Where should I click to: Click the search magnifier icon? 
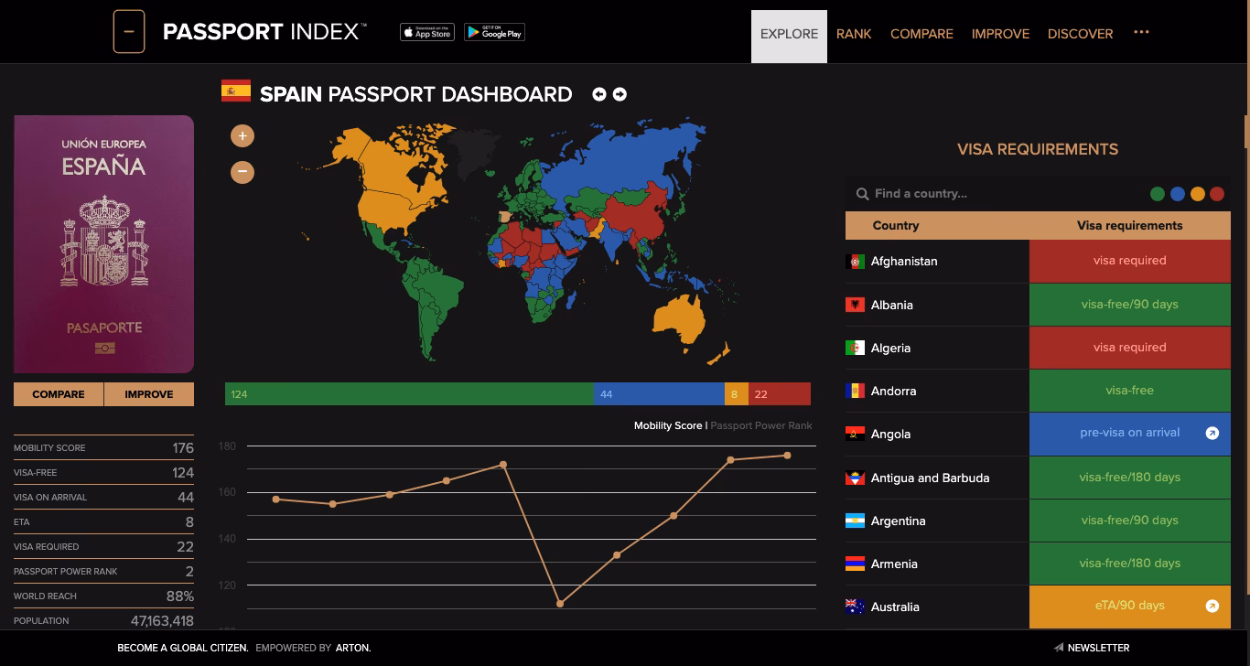click(x=862, y=194)
